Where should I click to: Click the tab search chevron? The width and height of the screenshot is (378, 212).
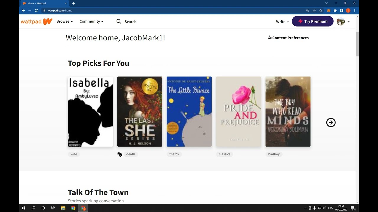click(x=326, y=3)
